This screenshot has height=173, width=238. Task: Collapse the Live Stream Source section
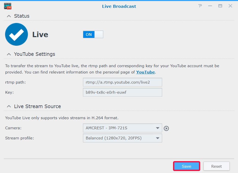9,106
